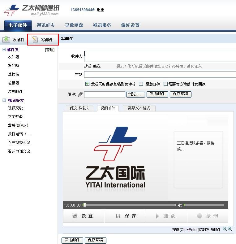
Task: Click 写邮件 toolbar button
Action: 43,40
